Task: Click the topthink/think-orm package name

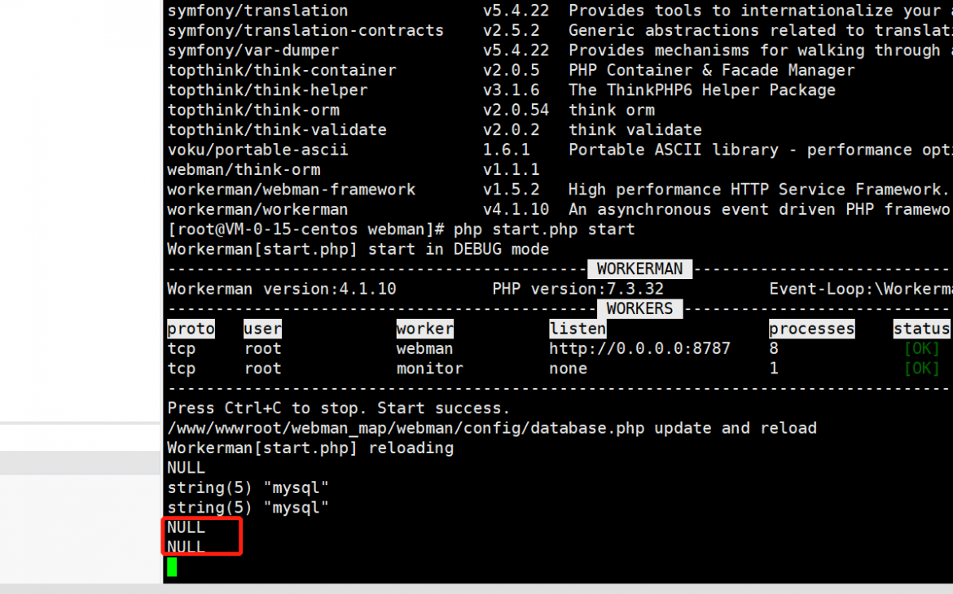Action: (253, 110)
